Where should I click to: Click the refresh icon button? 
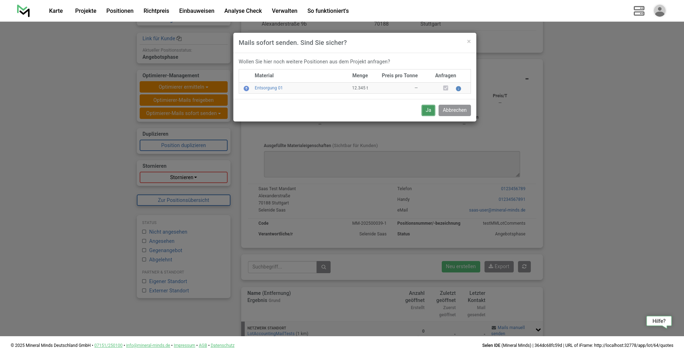[524, 267]
